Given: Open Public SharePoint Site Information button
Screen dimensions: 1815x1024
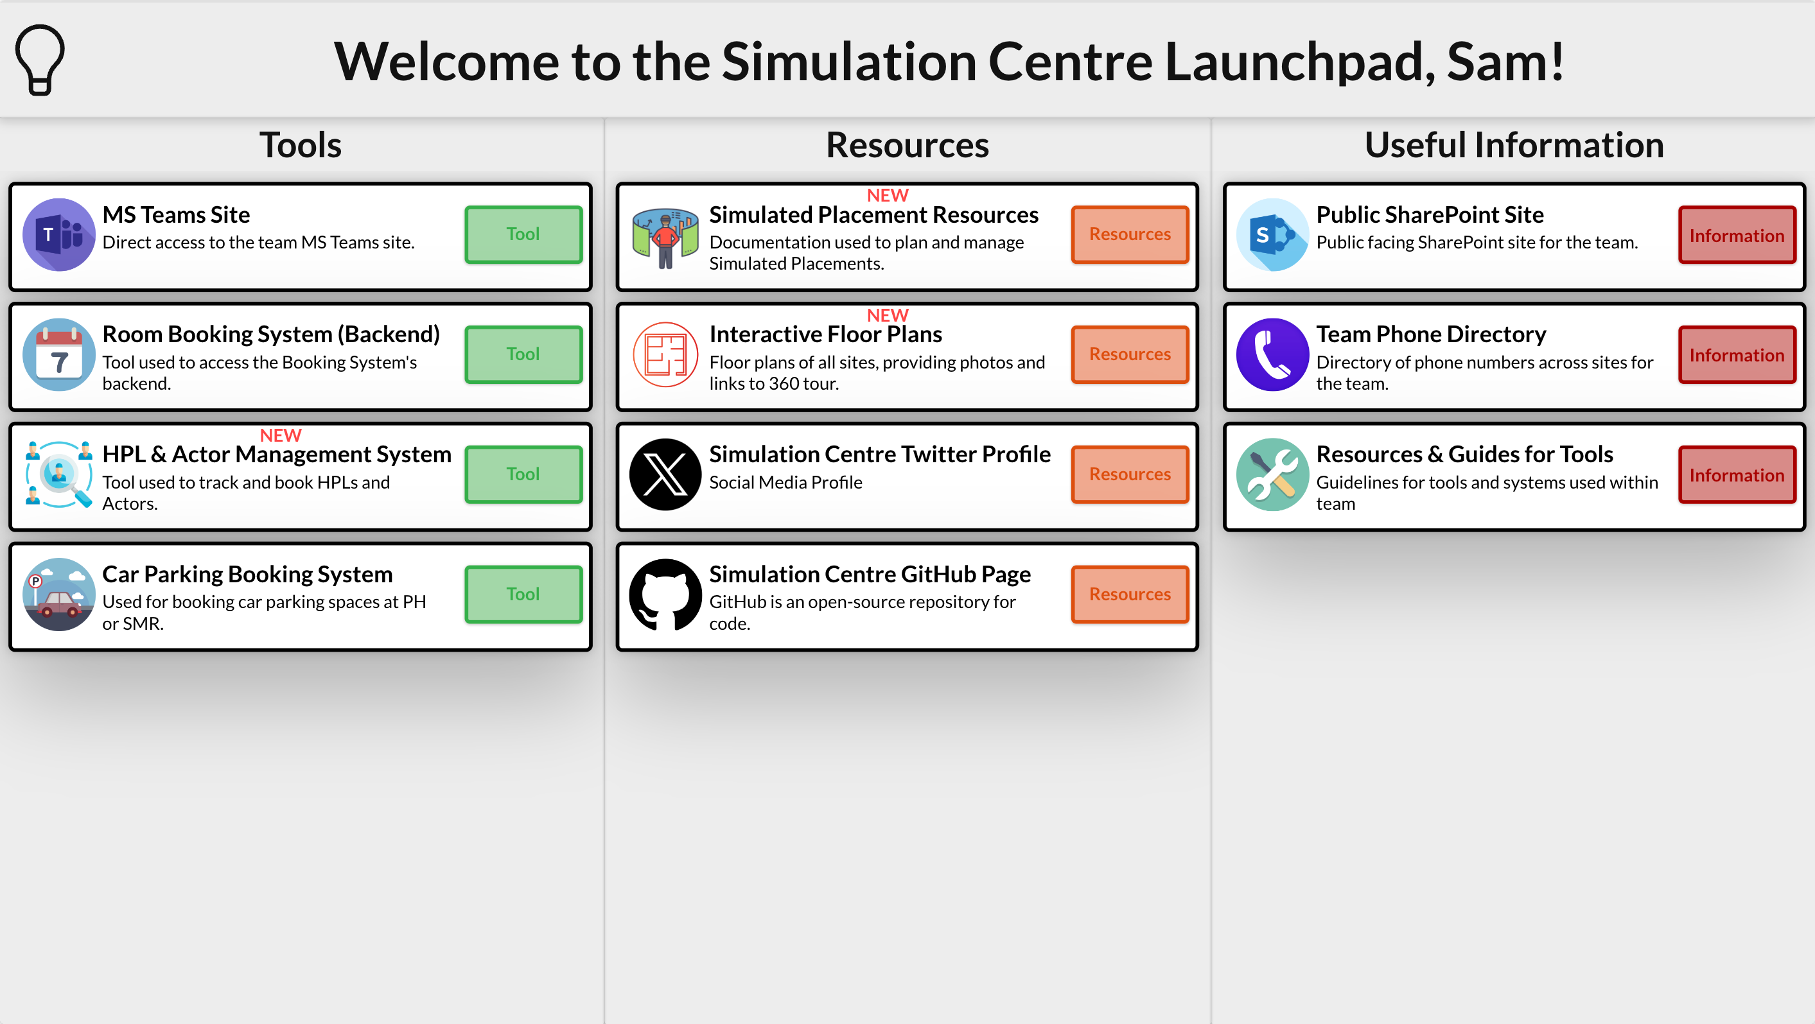Looking at the screenshot, I should click(1737, 235).
